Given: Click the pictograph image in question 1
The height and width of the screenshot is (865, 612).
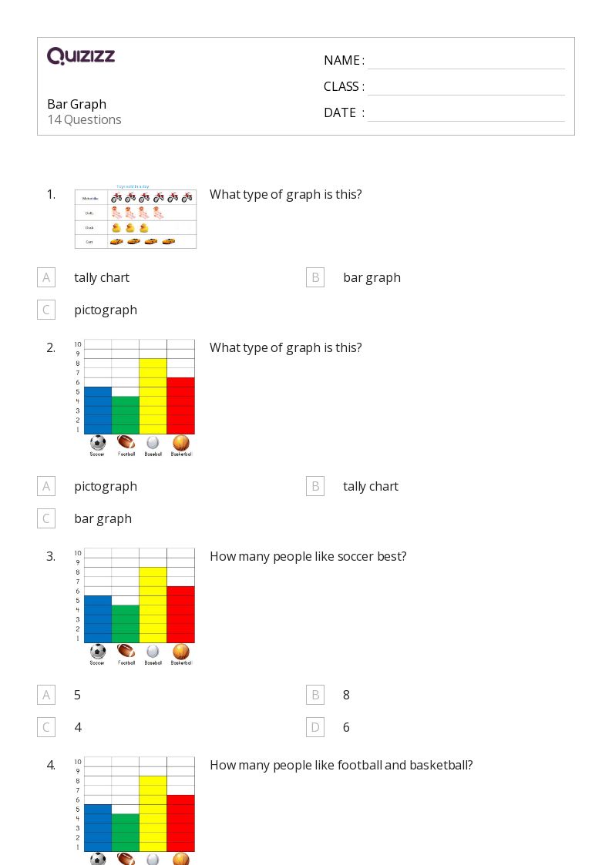Looking at the screenshot, I should click(135, 219).
